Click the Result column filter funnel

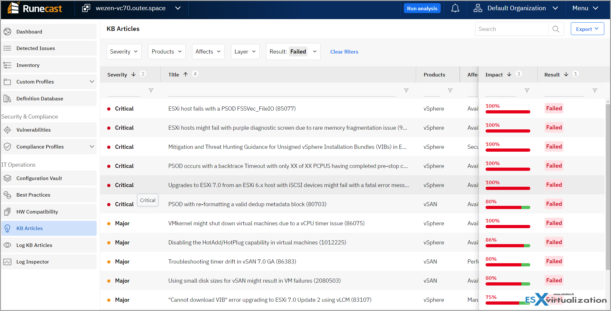tap(595, 90)
